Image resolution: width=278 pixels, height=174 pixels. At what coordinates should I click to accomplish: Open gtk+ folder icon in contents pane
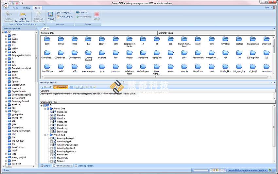coord(184,53)
